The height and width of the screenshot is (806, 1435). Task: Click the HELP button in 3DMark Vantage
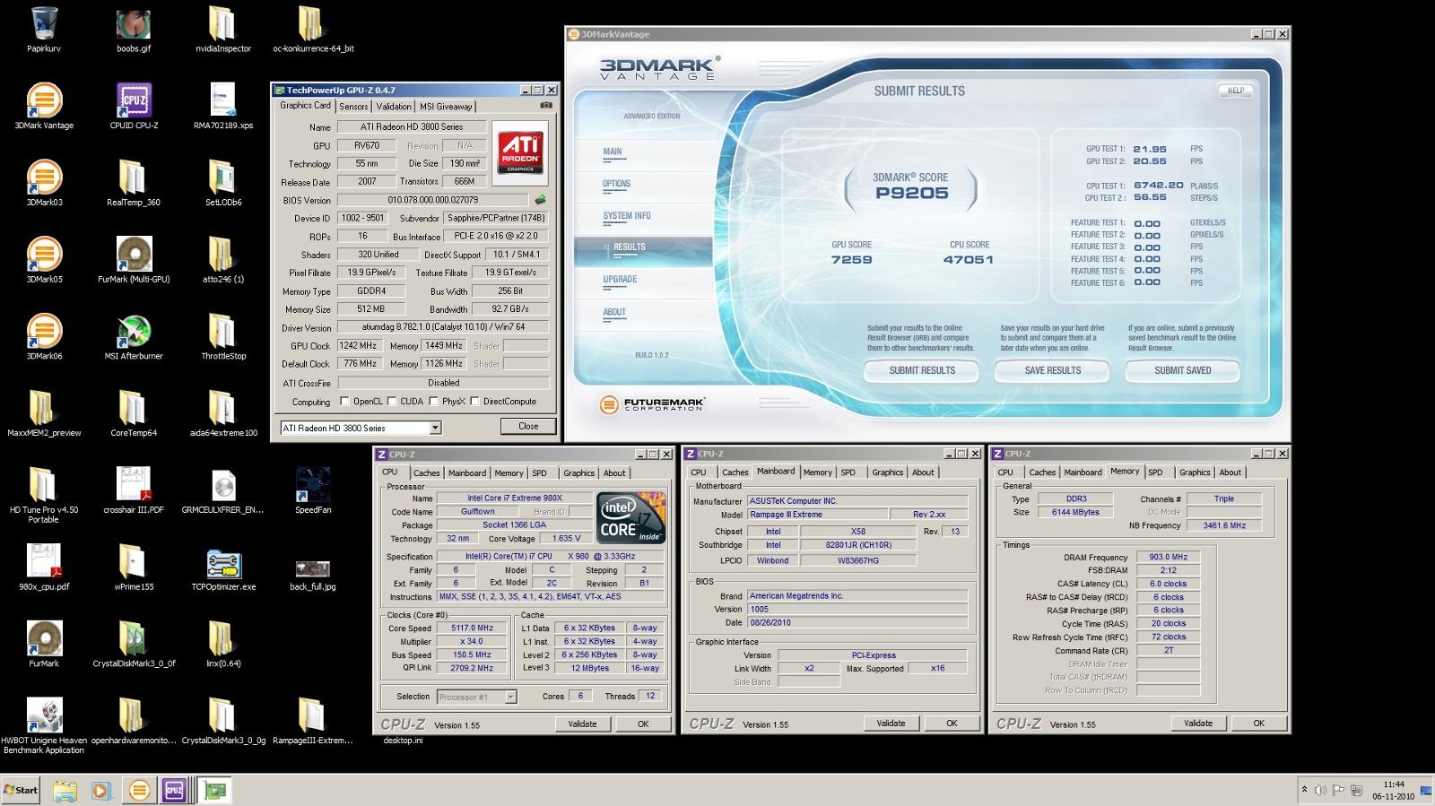click(x=1235, y=91)
